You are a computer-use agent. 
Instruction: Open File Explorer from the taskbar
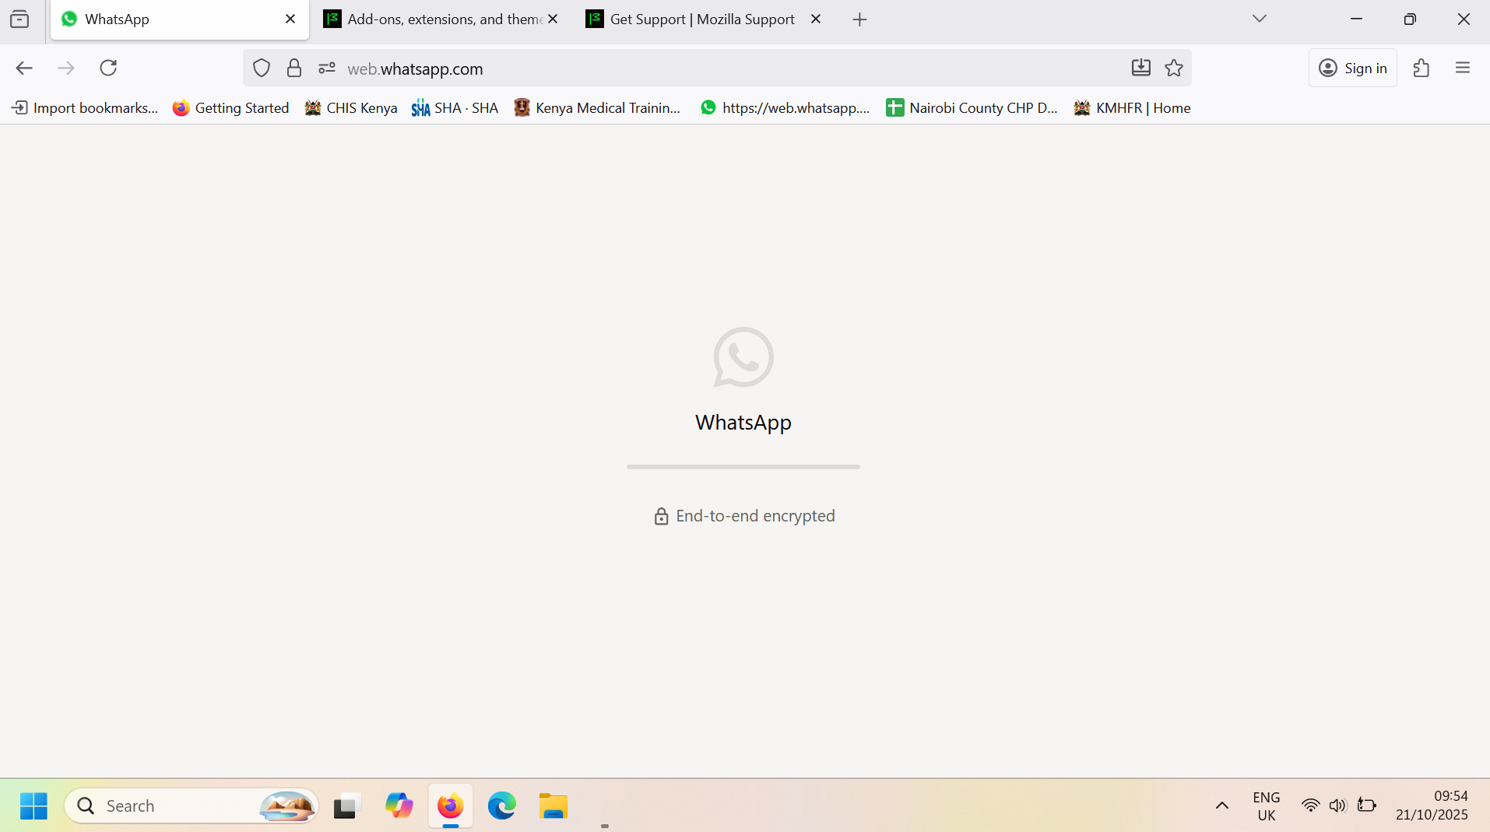click(x=553, y=806)
